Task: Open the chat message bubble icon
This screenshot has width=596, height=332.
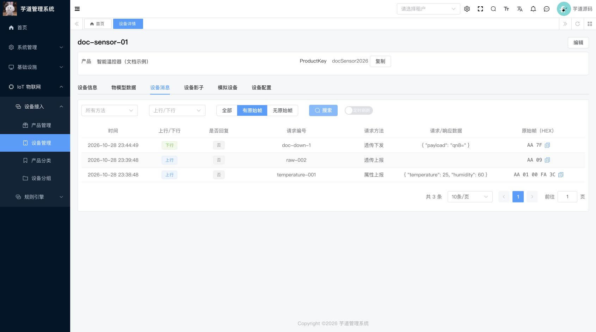Action: tap(547, 9)
